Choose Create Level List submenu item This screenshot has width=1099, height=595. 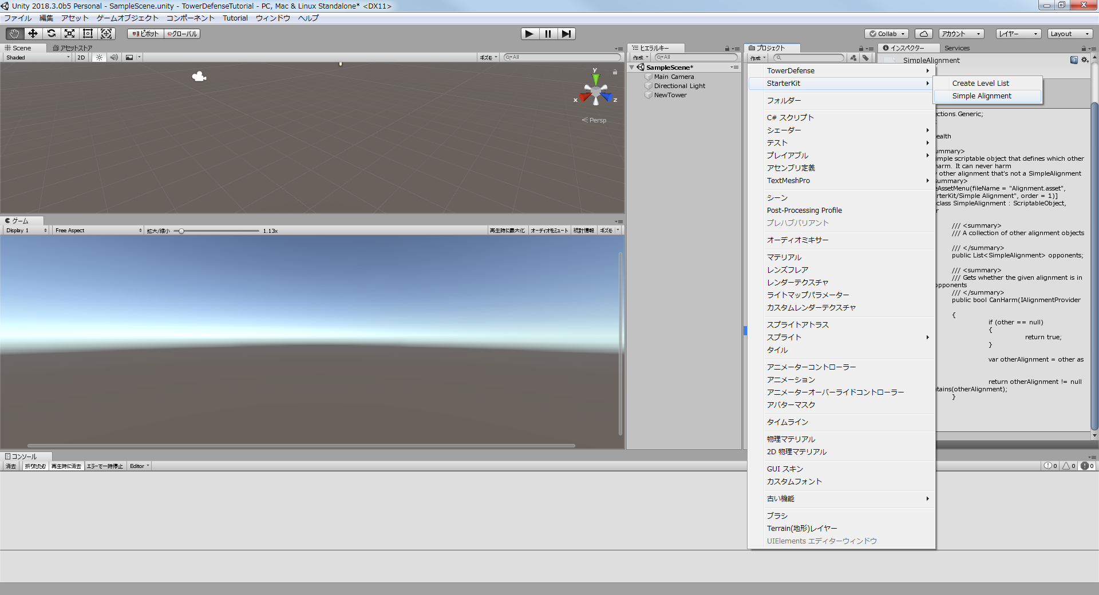point(987,84)
